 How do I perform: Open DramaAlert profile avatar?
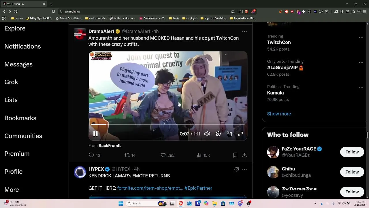click(80, 34)
